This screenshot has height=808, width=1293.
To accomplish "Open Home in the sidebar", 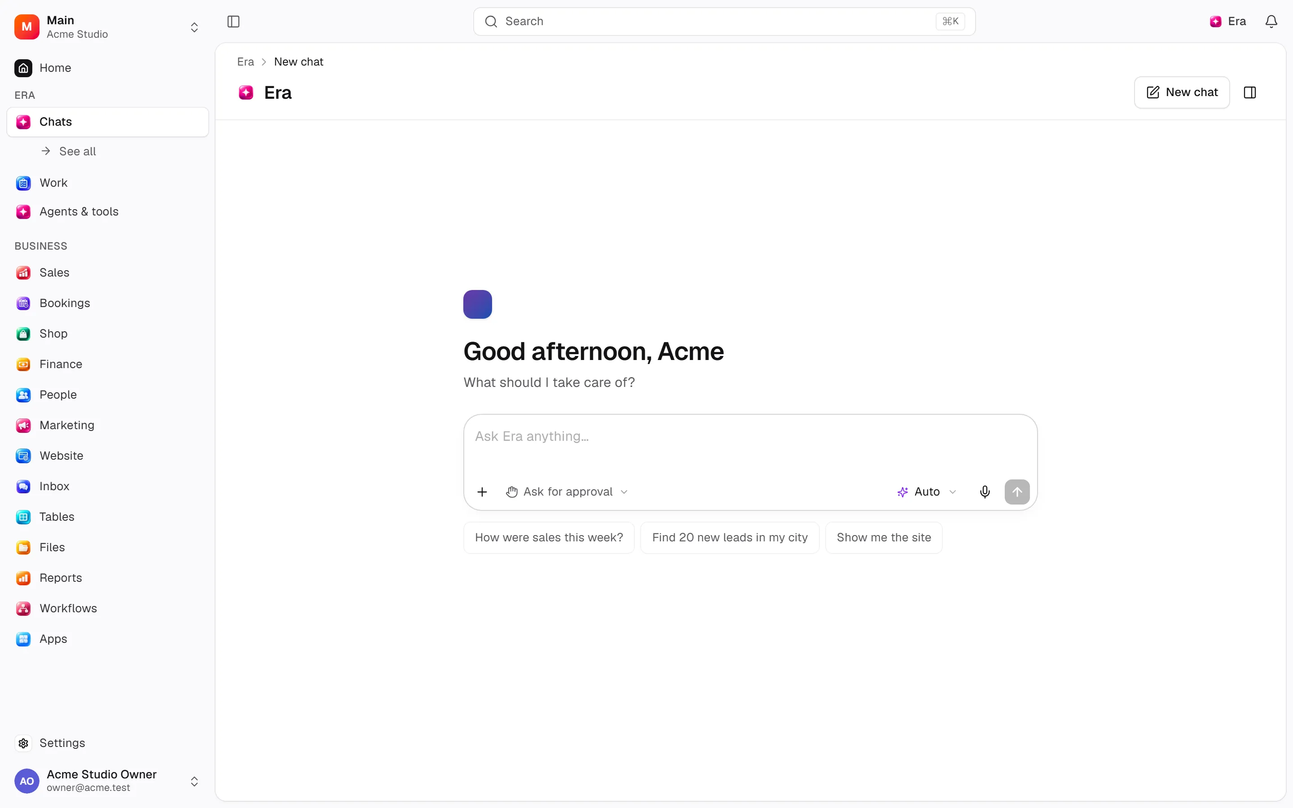I will click(108, 68).
